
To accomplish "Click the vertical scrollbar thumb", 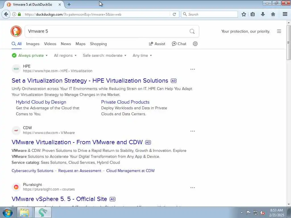I will point(288,43).
